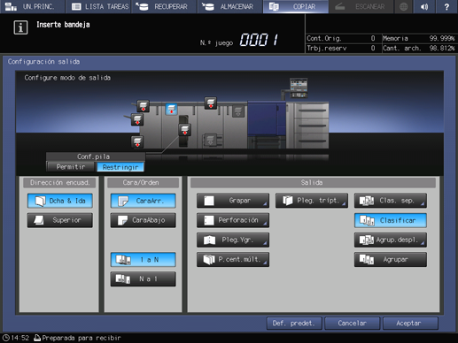
Task: Select the top-center output tray icon
Action: 211,103
